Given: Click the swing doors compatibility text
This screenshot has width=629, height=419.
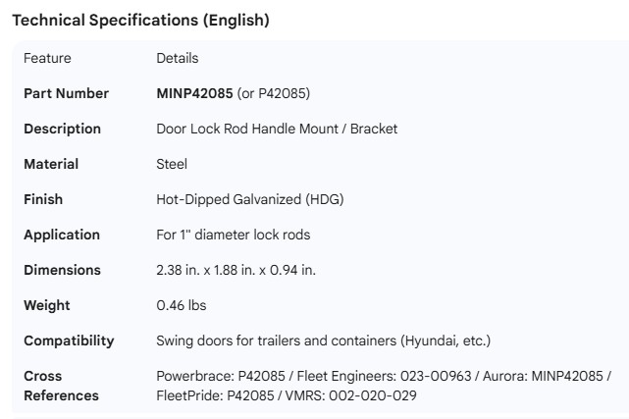Looking at the screenshot, I should click(x=323, y=340).
